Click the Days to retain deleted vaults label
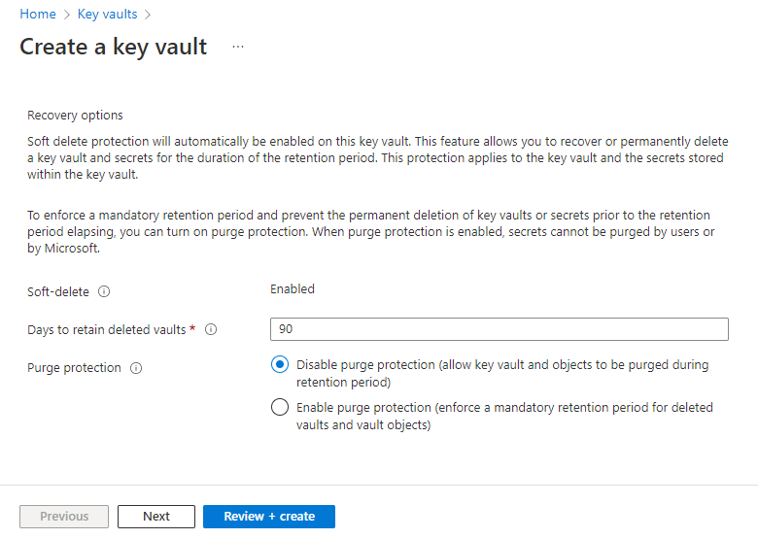 click(106, 329)
